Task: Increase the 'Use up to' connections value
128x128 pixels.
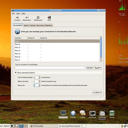Action: 39,85
